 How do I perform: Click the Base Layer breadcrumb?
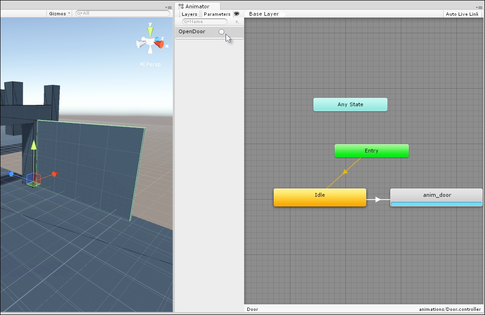(x=264, y=14)
